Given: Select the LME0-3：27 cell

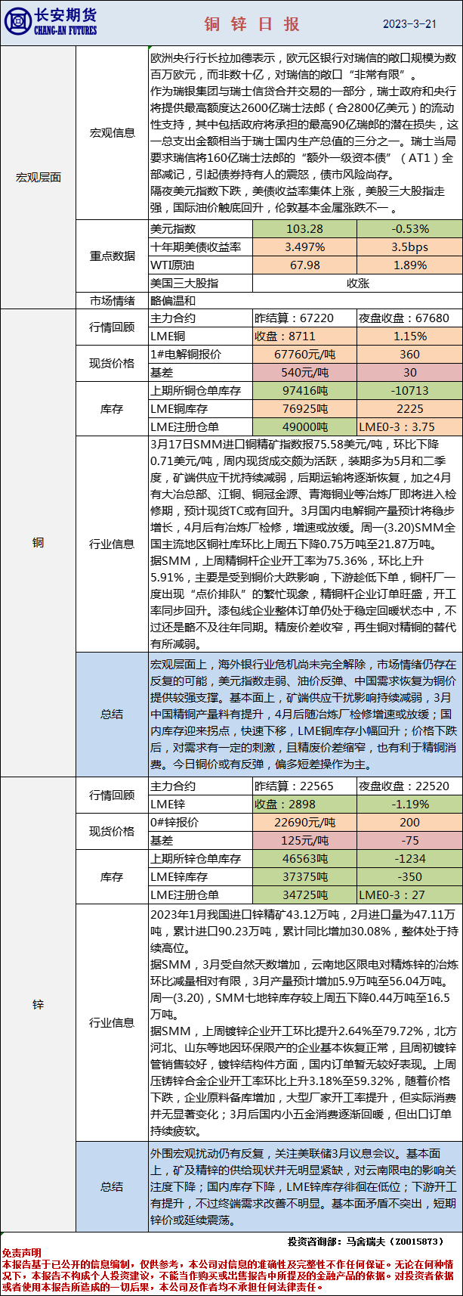Looking at the screenshot, I should click(409, 895).
